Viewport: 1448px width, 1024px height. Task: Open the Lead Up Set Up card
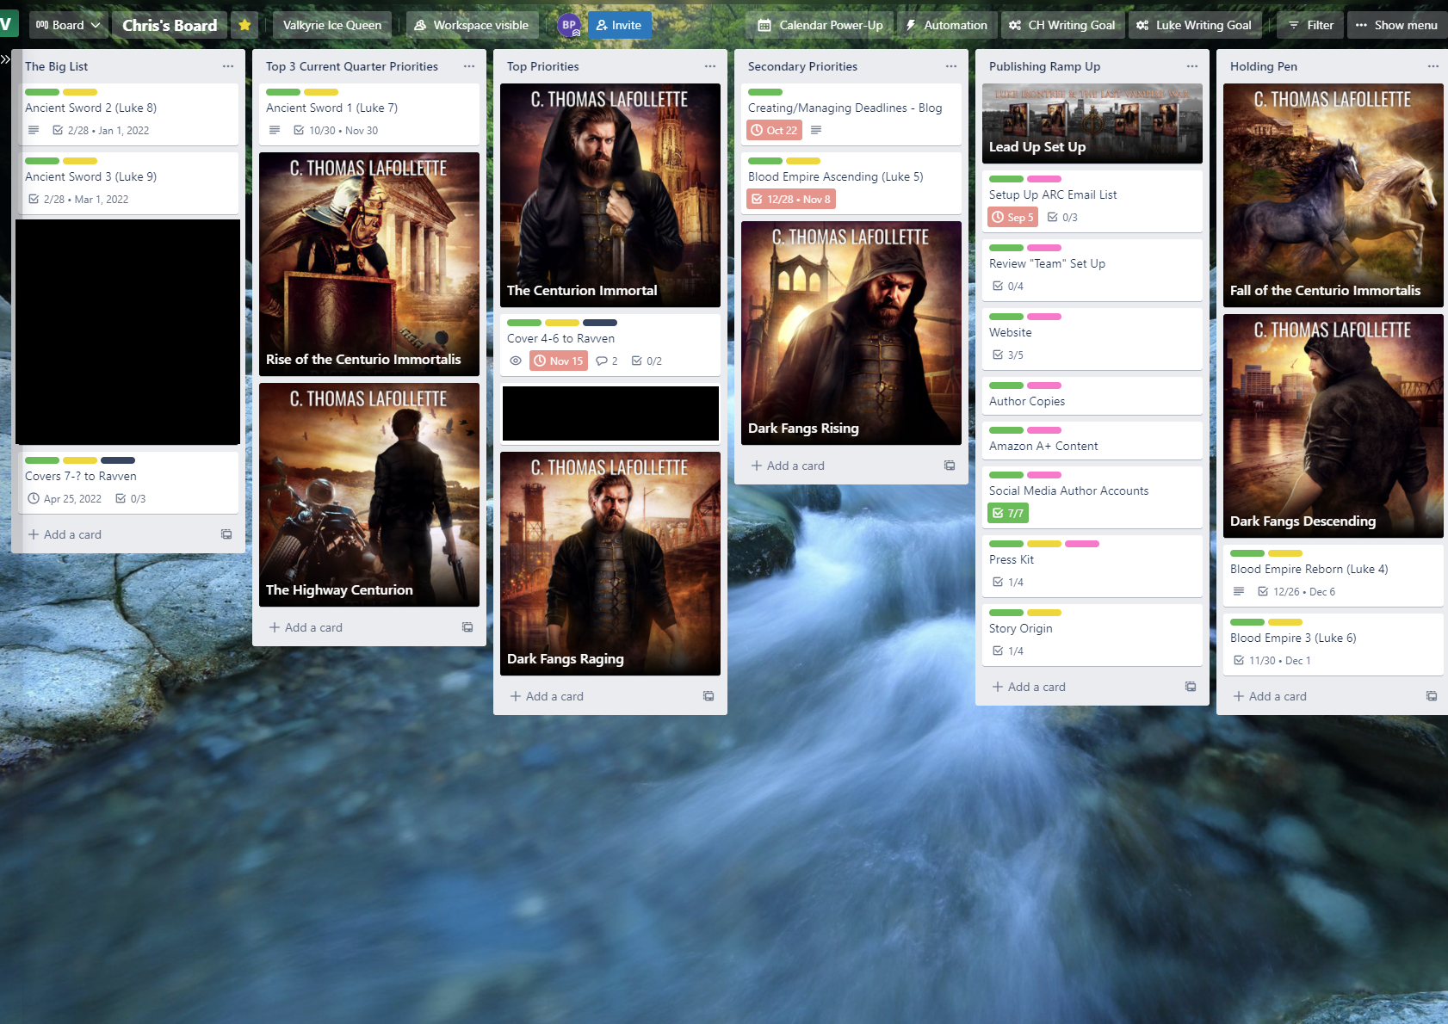1092,124
